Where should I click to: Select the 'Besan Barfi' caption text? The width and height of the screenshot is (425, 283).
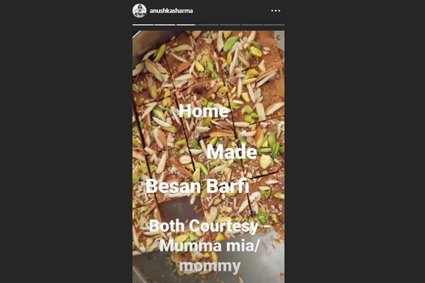click(x=197, y=186)
